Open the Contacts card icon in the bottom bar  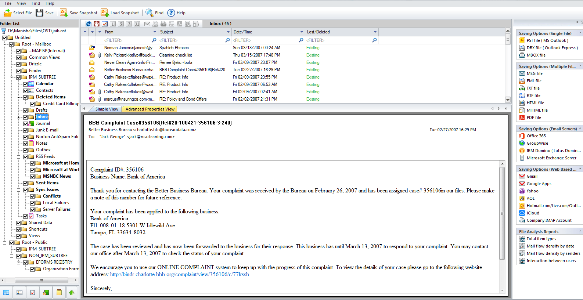19,293
